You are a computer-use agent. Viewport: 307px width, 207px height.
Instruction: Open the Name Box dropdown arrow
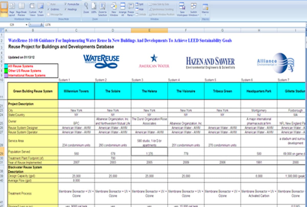pyautogui.click(x=26, y=25)
